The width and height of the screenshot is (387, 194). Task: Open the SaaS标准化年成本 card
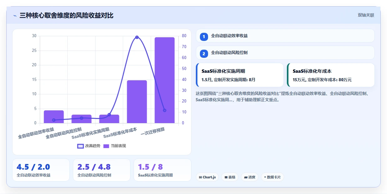tap(331, 75)
